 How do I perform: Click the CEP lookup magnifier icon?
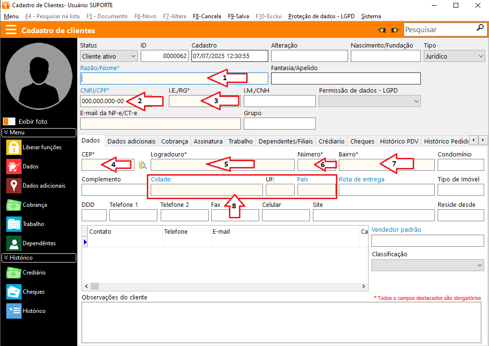coord(143,166)
